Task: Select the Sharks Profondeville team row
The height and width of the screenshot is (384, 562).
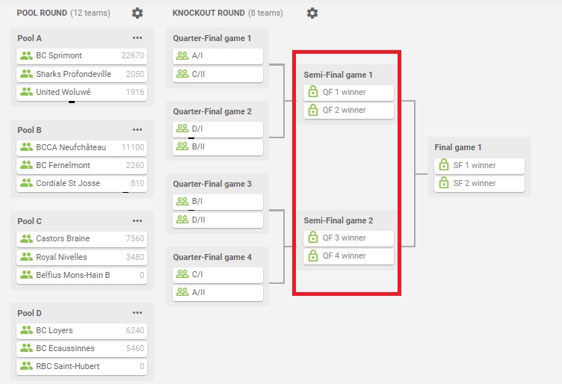Action: (x=81, y=74)
